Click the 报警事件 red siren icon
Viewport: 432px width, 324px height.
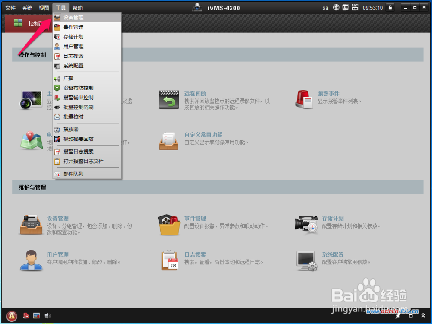coord(304,99)
